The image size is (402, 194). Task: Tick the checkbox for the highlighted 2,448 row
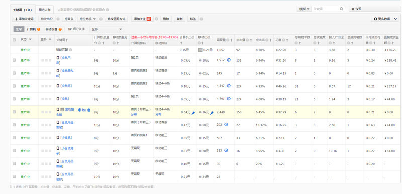point(14,112)
